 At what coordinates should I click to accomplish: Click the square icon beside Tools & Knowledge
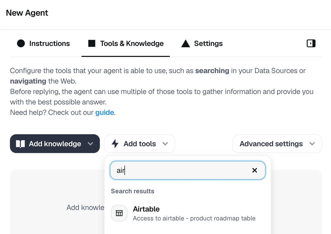(92, 43)
